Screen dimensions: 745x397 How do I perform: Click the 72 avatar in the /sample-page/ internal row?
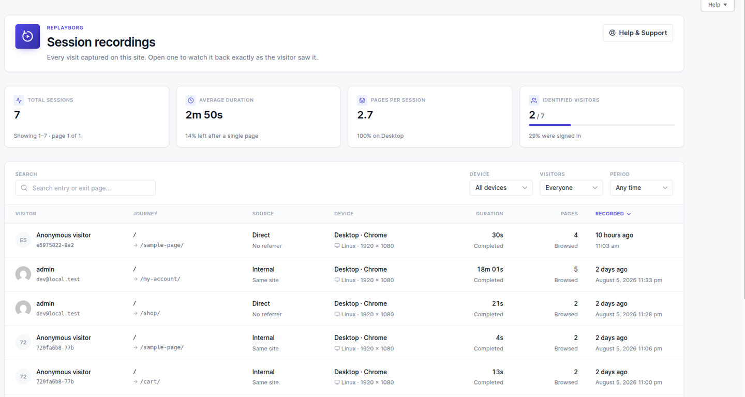click(x=23, y=343)
